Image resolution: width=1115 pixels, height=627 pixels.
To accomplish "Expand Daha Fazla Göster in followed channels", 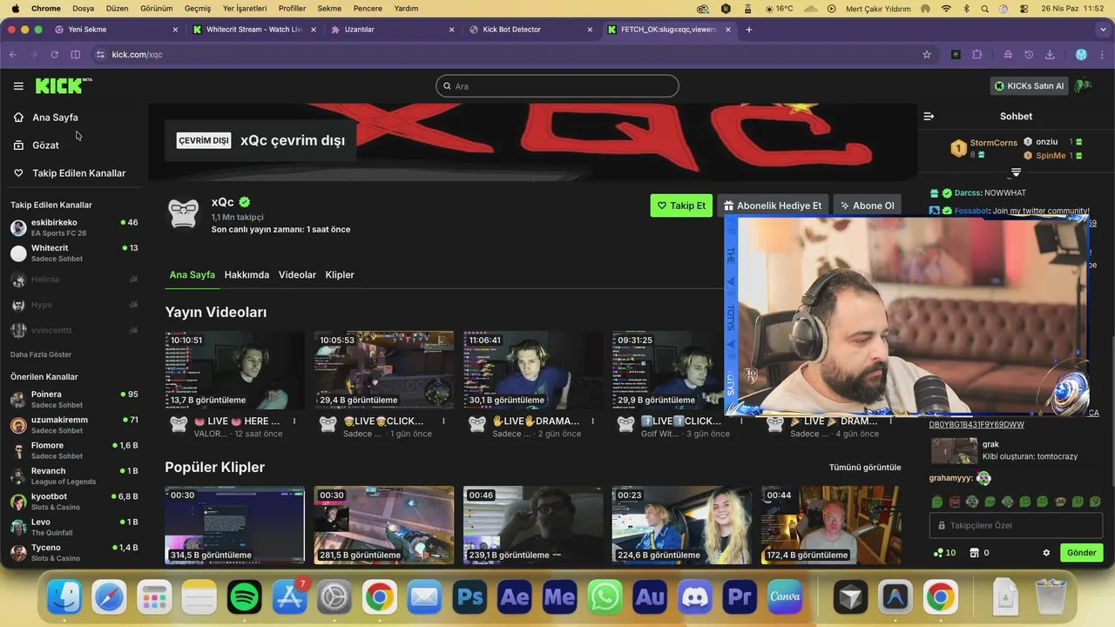I will 41,354.
